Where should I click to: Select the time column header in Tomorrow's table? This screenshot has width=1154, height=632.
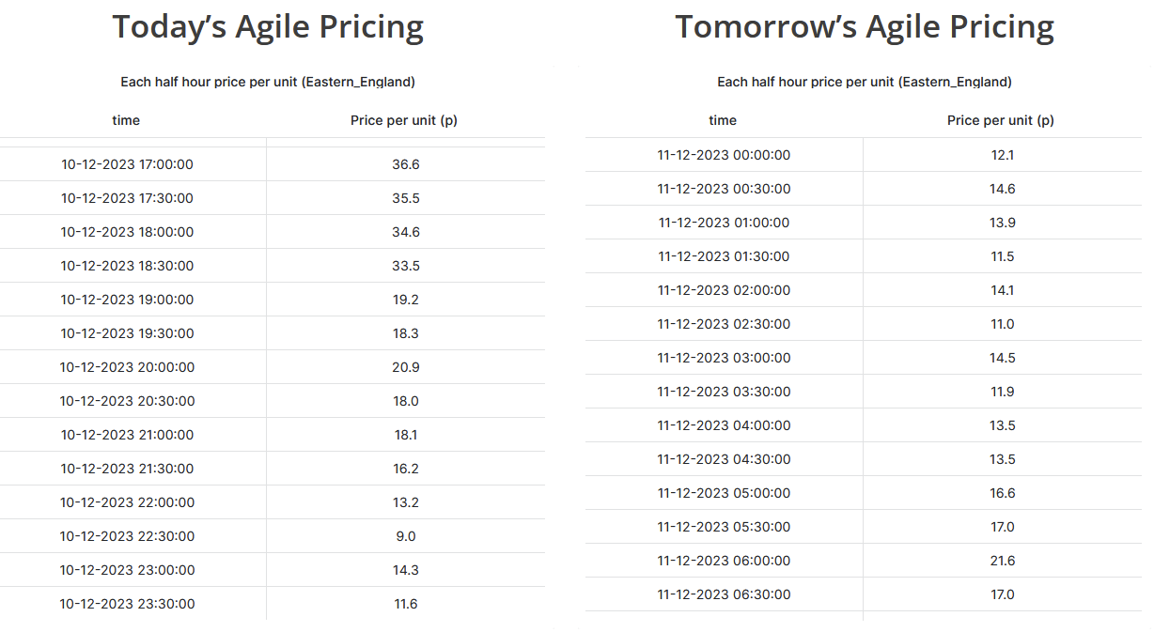pos(723,120)
